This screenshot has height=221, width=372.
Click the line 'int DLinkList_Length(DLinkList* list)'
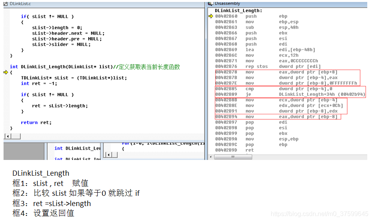tap(61, 67)
